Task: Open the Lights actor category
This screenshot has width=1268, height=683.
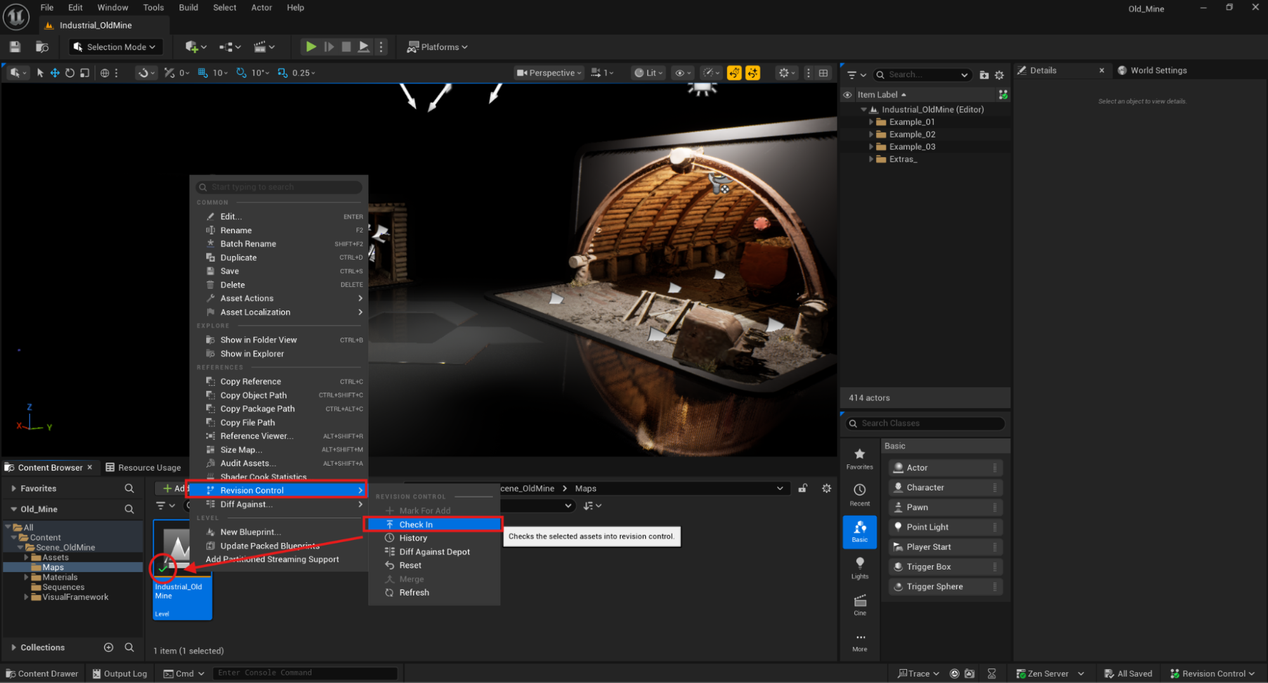Action: point(859,568)
